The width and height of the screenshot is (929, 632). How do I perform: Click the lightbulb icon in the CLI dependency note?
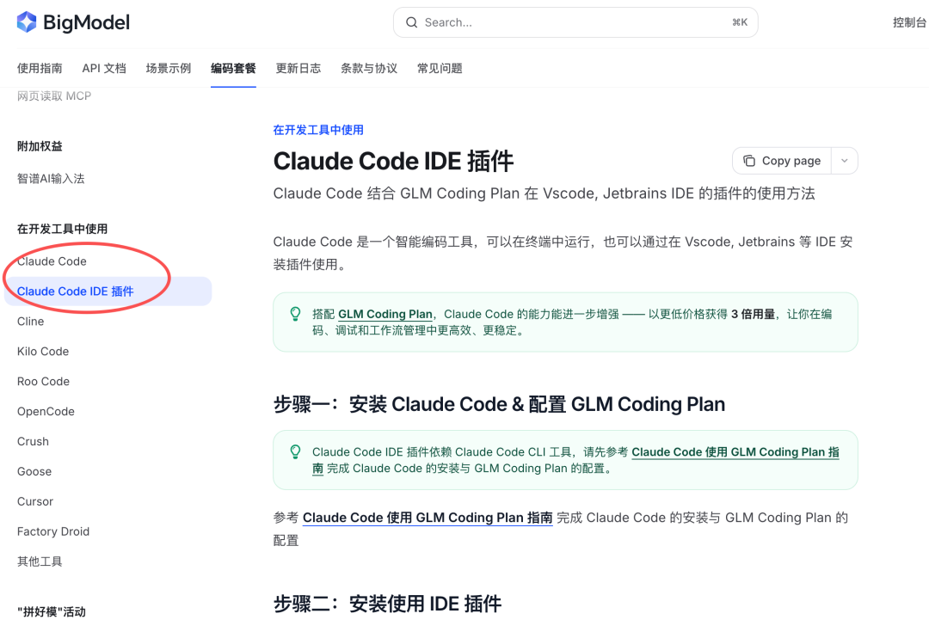[295, 452]
